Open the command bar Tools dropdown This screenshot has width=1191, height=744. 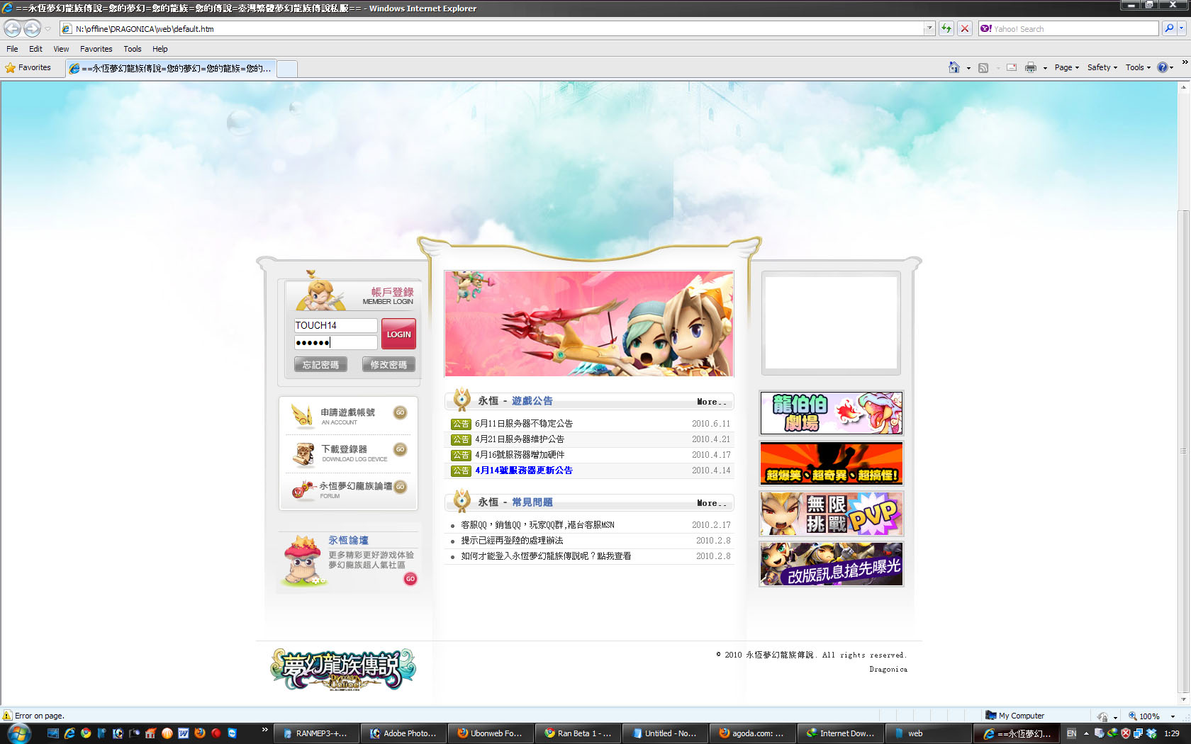[x=1139, y=67]
